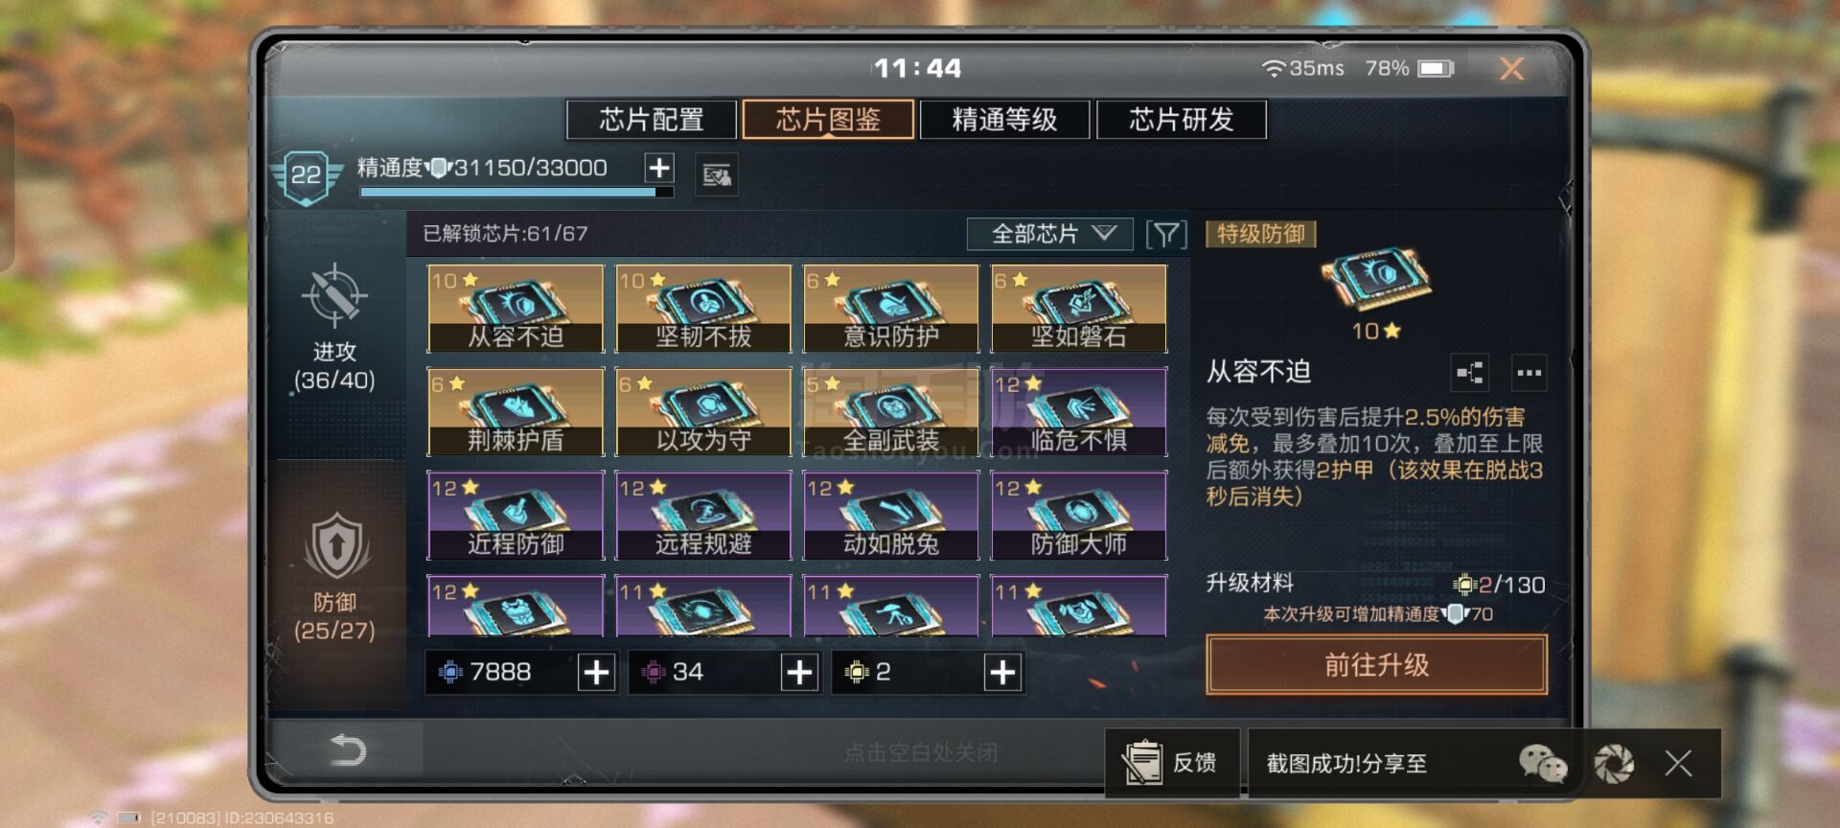Add more purple chip currency 34
This screenshot has width=1840, height=828.
[799, 673]
